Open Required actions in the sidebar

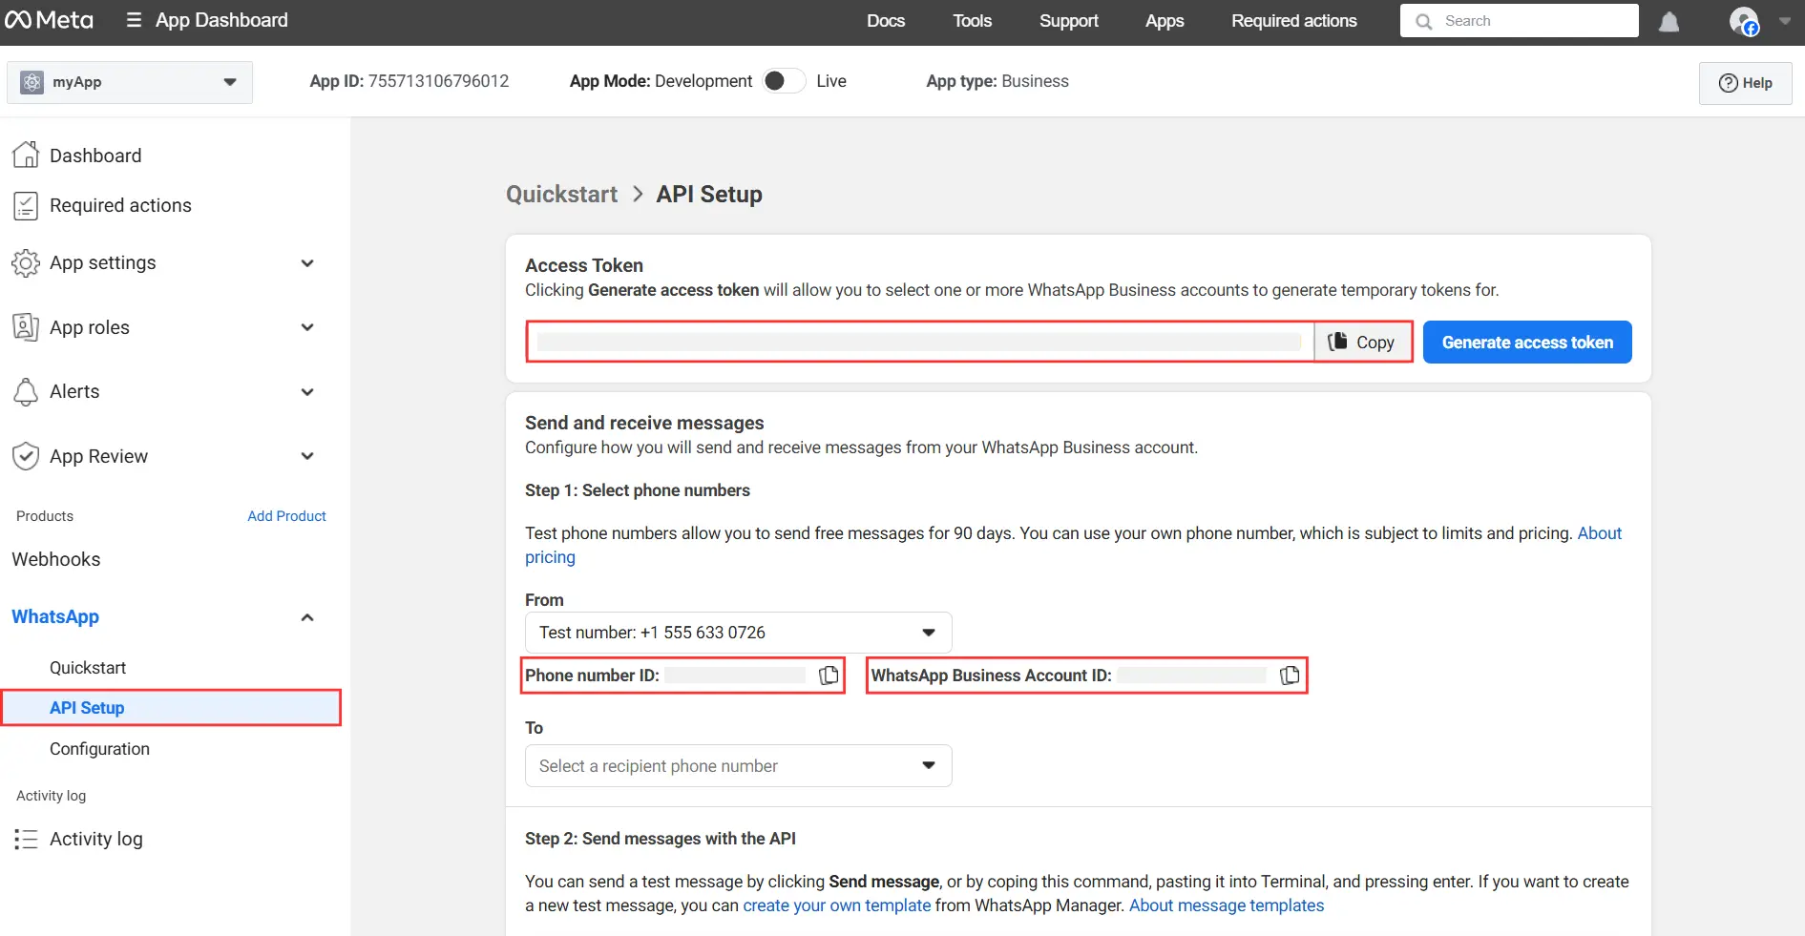point(120,205)
